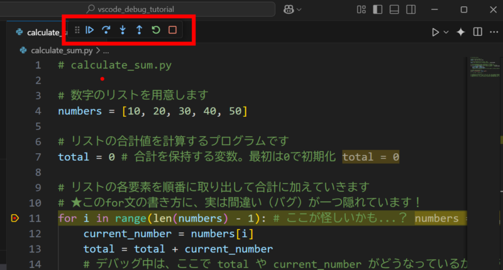Click the Step Into debug button
Image resolution: width=503 pixels, height=270 pixels.
123,30
